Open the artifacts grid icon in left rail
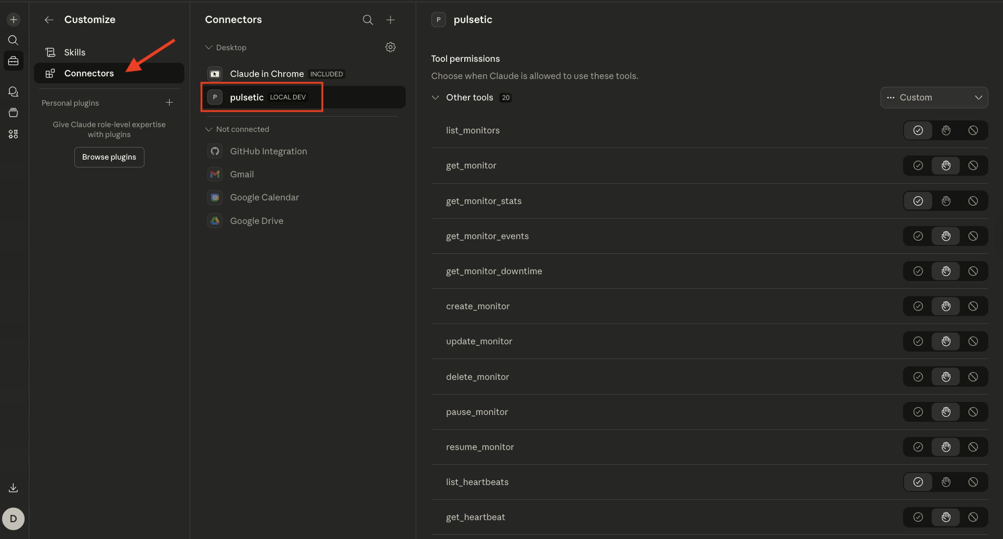The image size is (1003, 539). click(14, 134)
